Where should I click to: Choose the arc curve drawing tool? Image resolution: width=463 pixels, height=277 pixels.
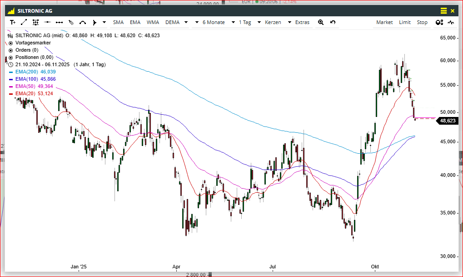tap(83, 22)
